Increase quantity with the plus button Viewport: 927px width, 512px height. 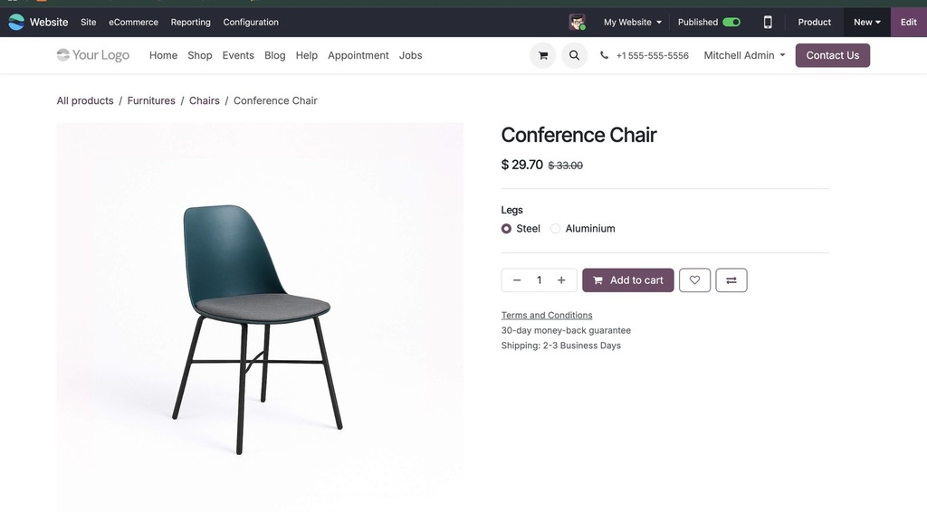(561, 280)
